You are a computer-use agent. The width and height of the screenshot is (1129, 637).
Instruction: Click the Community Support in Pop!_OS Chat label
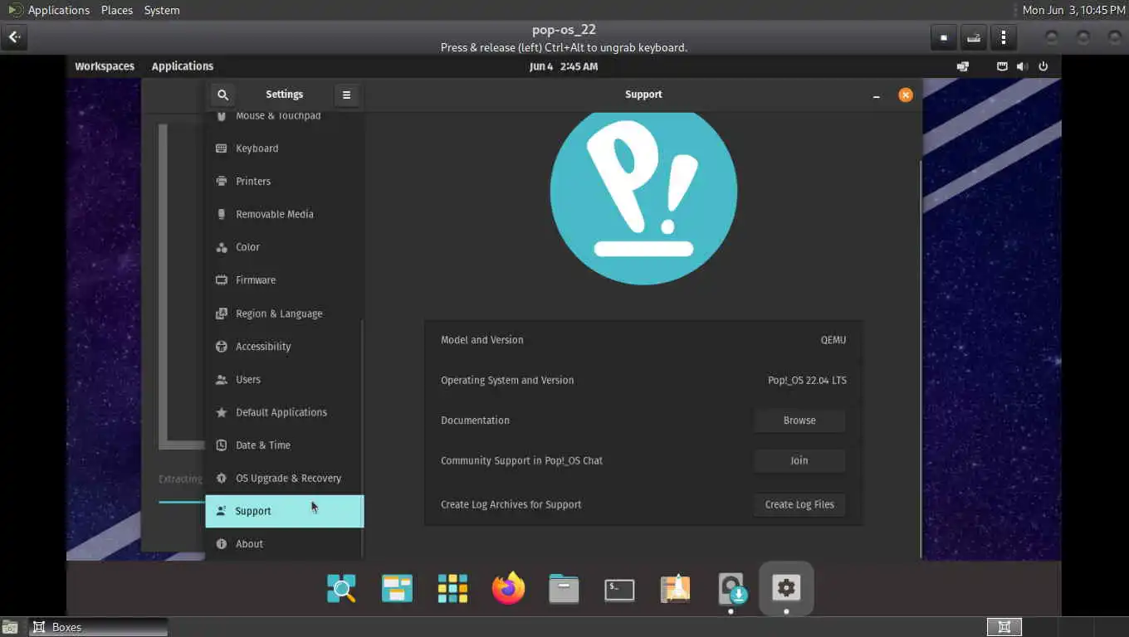(521, 461)
